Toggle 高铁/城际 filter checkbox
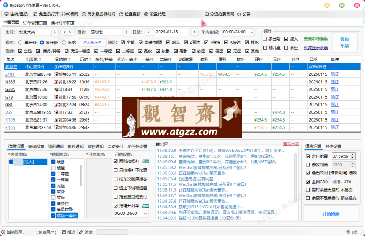365x236 pixels. 141,42
